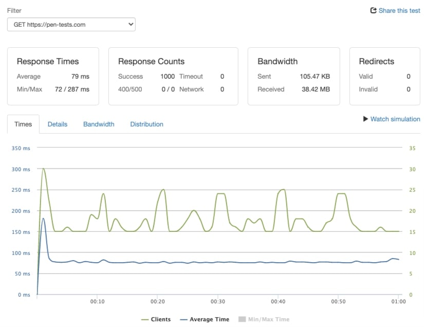Toggle the Average Time legend entry
The height and width of the screenshot is (327, 424).
click(x=205, y=319)
